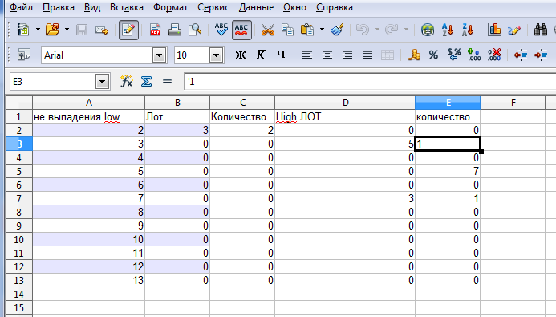
Task: Click the Undo arrow icon
Action: click(x=363, y=30)
